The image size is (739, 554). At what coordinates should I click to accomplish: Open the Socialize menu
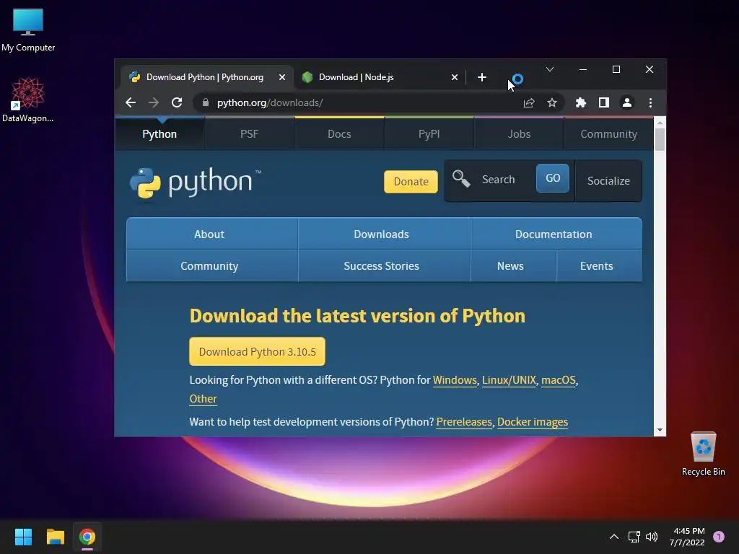pos(608,181)
